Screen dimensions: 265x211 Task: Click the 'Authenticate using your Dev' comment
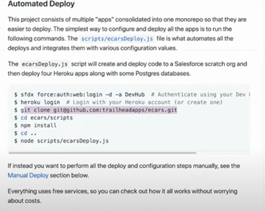click(x=201, y=94)
